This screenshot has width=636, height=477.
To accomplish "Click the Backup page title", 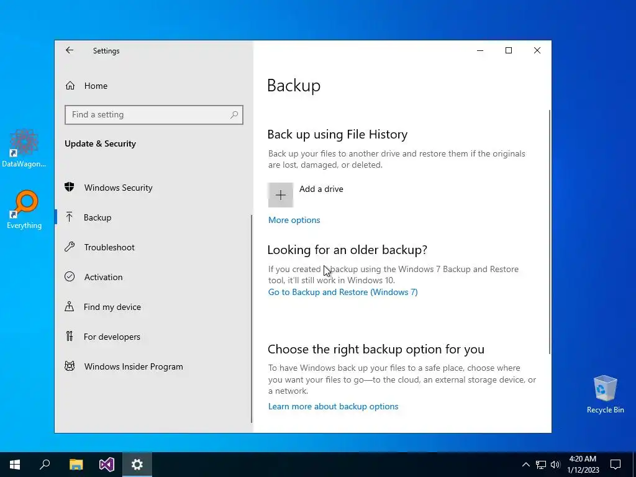I will click(x=294, y=86).
